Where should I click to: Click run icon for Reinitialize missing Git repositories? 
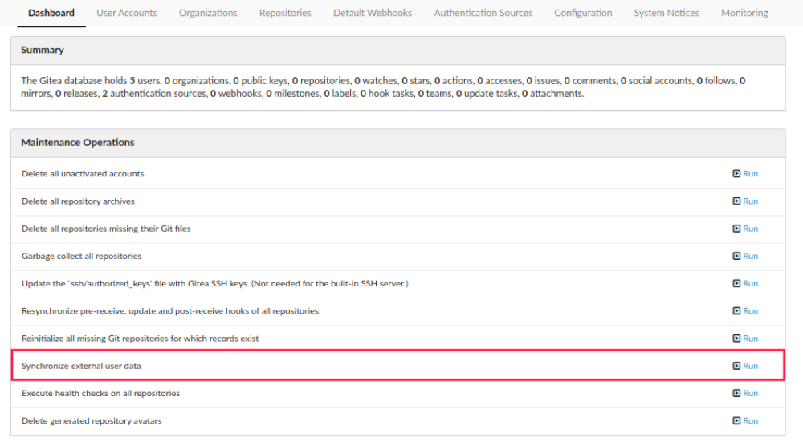point(736,339)
